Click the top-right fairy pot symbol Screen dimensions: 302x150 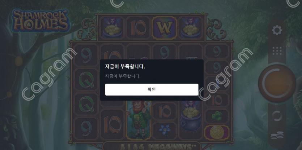[190, 28]
